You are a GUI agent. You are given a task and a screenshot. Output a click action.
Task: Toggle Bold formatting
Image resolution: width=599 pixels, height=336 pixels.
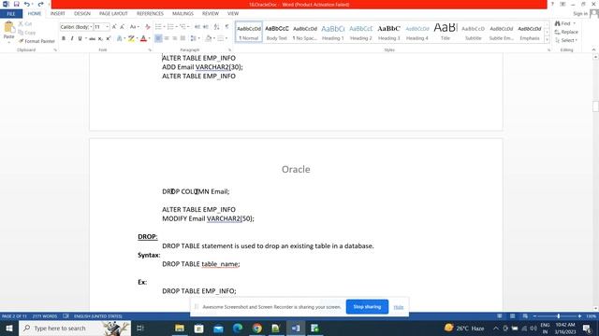pos(64,38)
